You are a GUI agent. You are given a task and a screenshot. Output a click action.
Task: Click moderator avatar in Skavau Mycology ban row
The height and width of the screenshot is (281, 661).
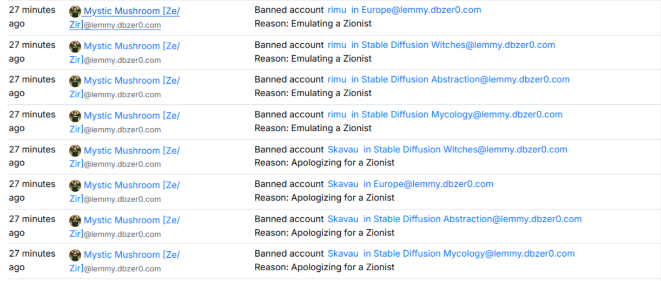point(75,255)
